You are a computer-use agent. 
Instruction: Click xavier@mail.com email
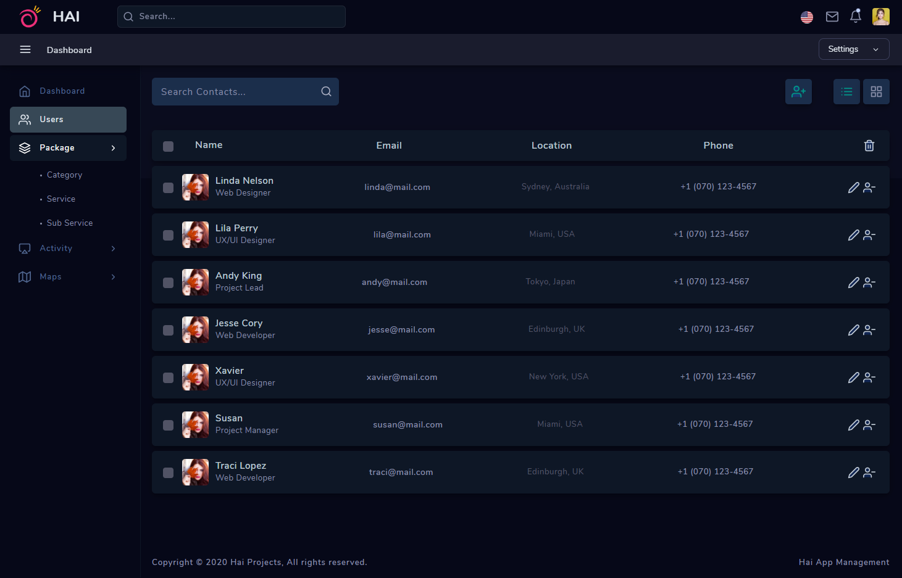[x=402, y=377]
